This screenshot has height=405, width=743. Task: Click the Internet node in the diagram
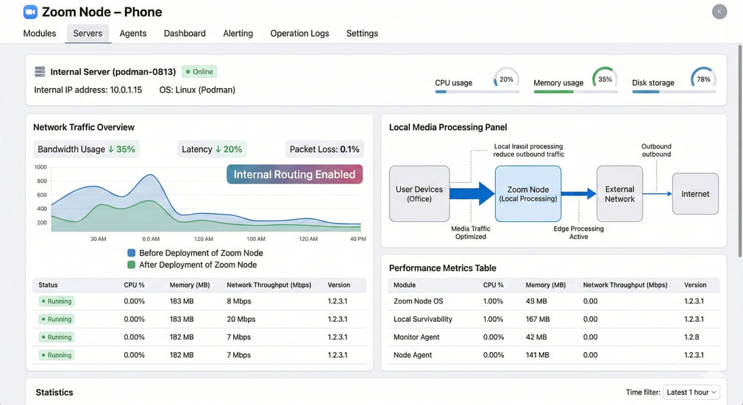tap(695, 194)
